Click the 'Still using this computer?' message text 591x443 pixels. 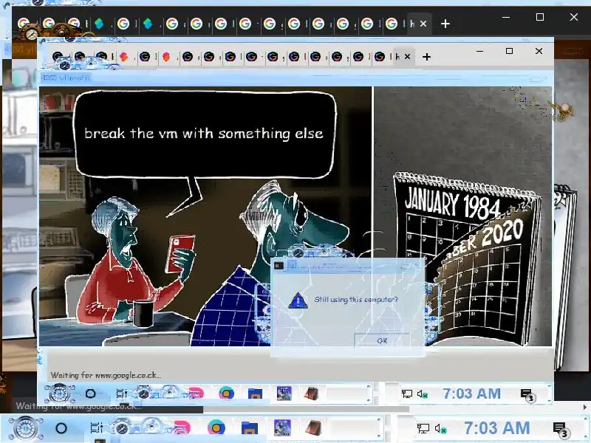(x=356, y=300)
